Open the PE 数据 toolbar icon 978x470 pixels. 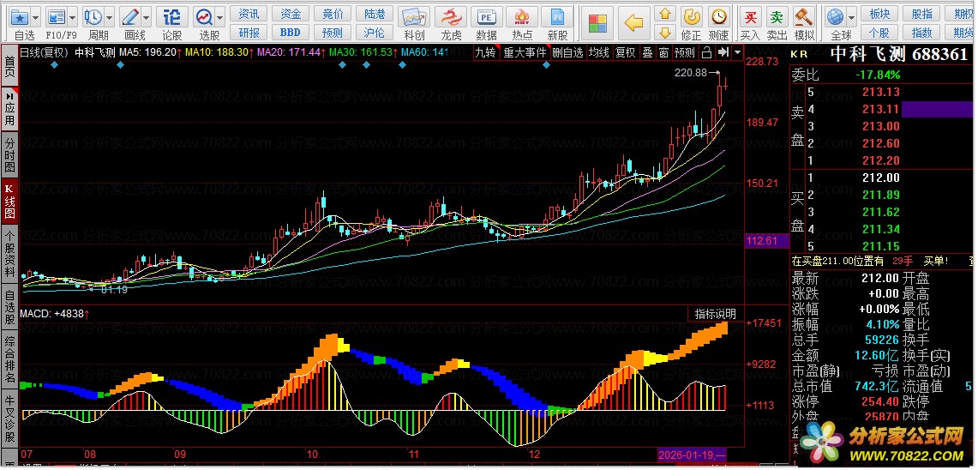point(486,17)
